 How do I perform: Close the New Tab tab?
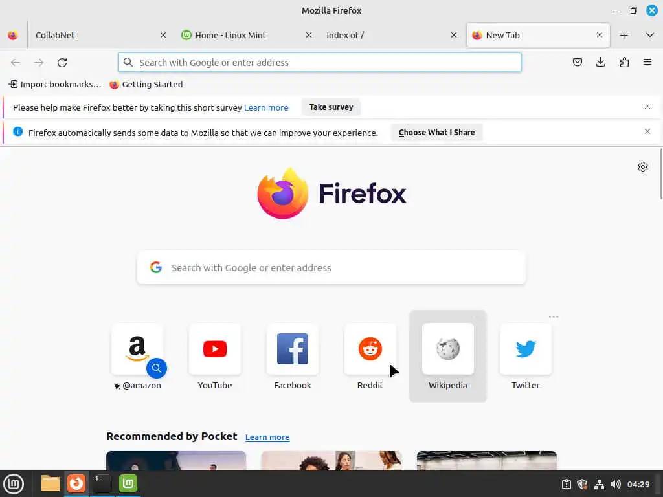(x=599, y=35)
